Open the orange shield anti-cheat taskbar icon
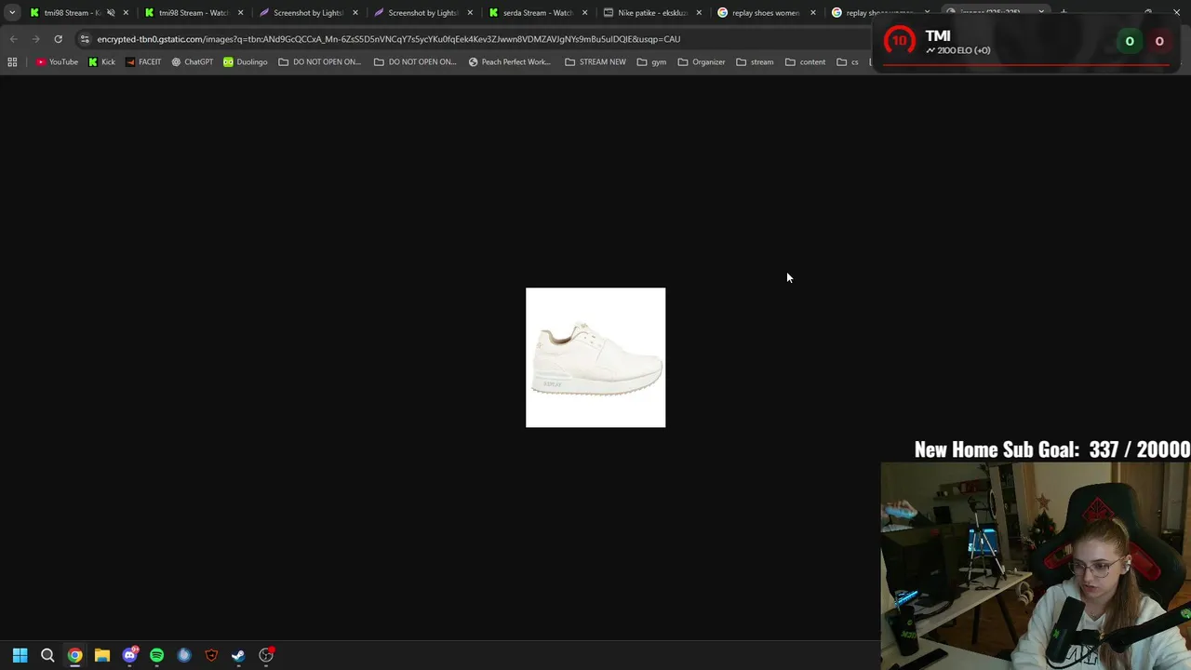The height and width of the screenshot is (670, 1191). [211, 655]
